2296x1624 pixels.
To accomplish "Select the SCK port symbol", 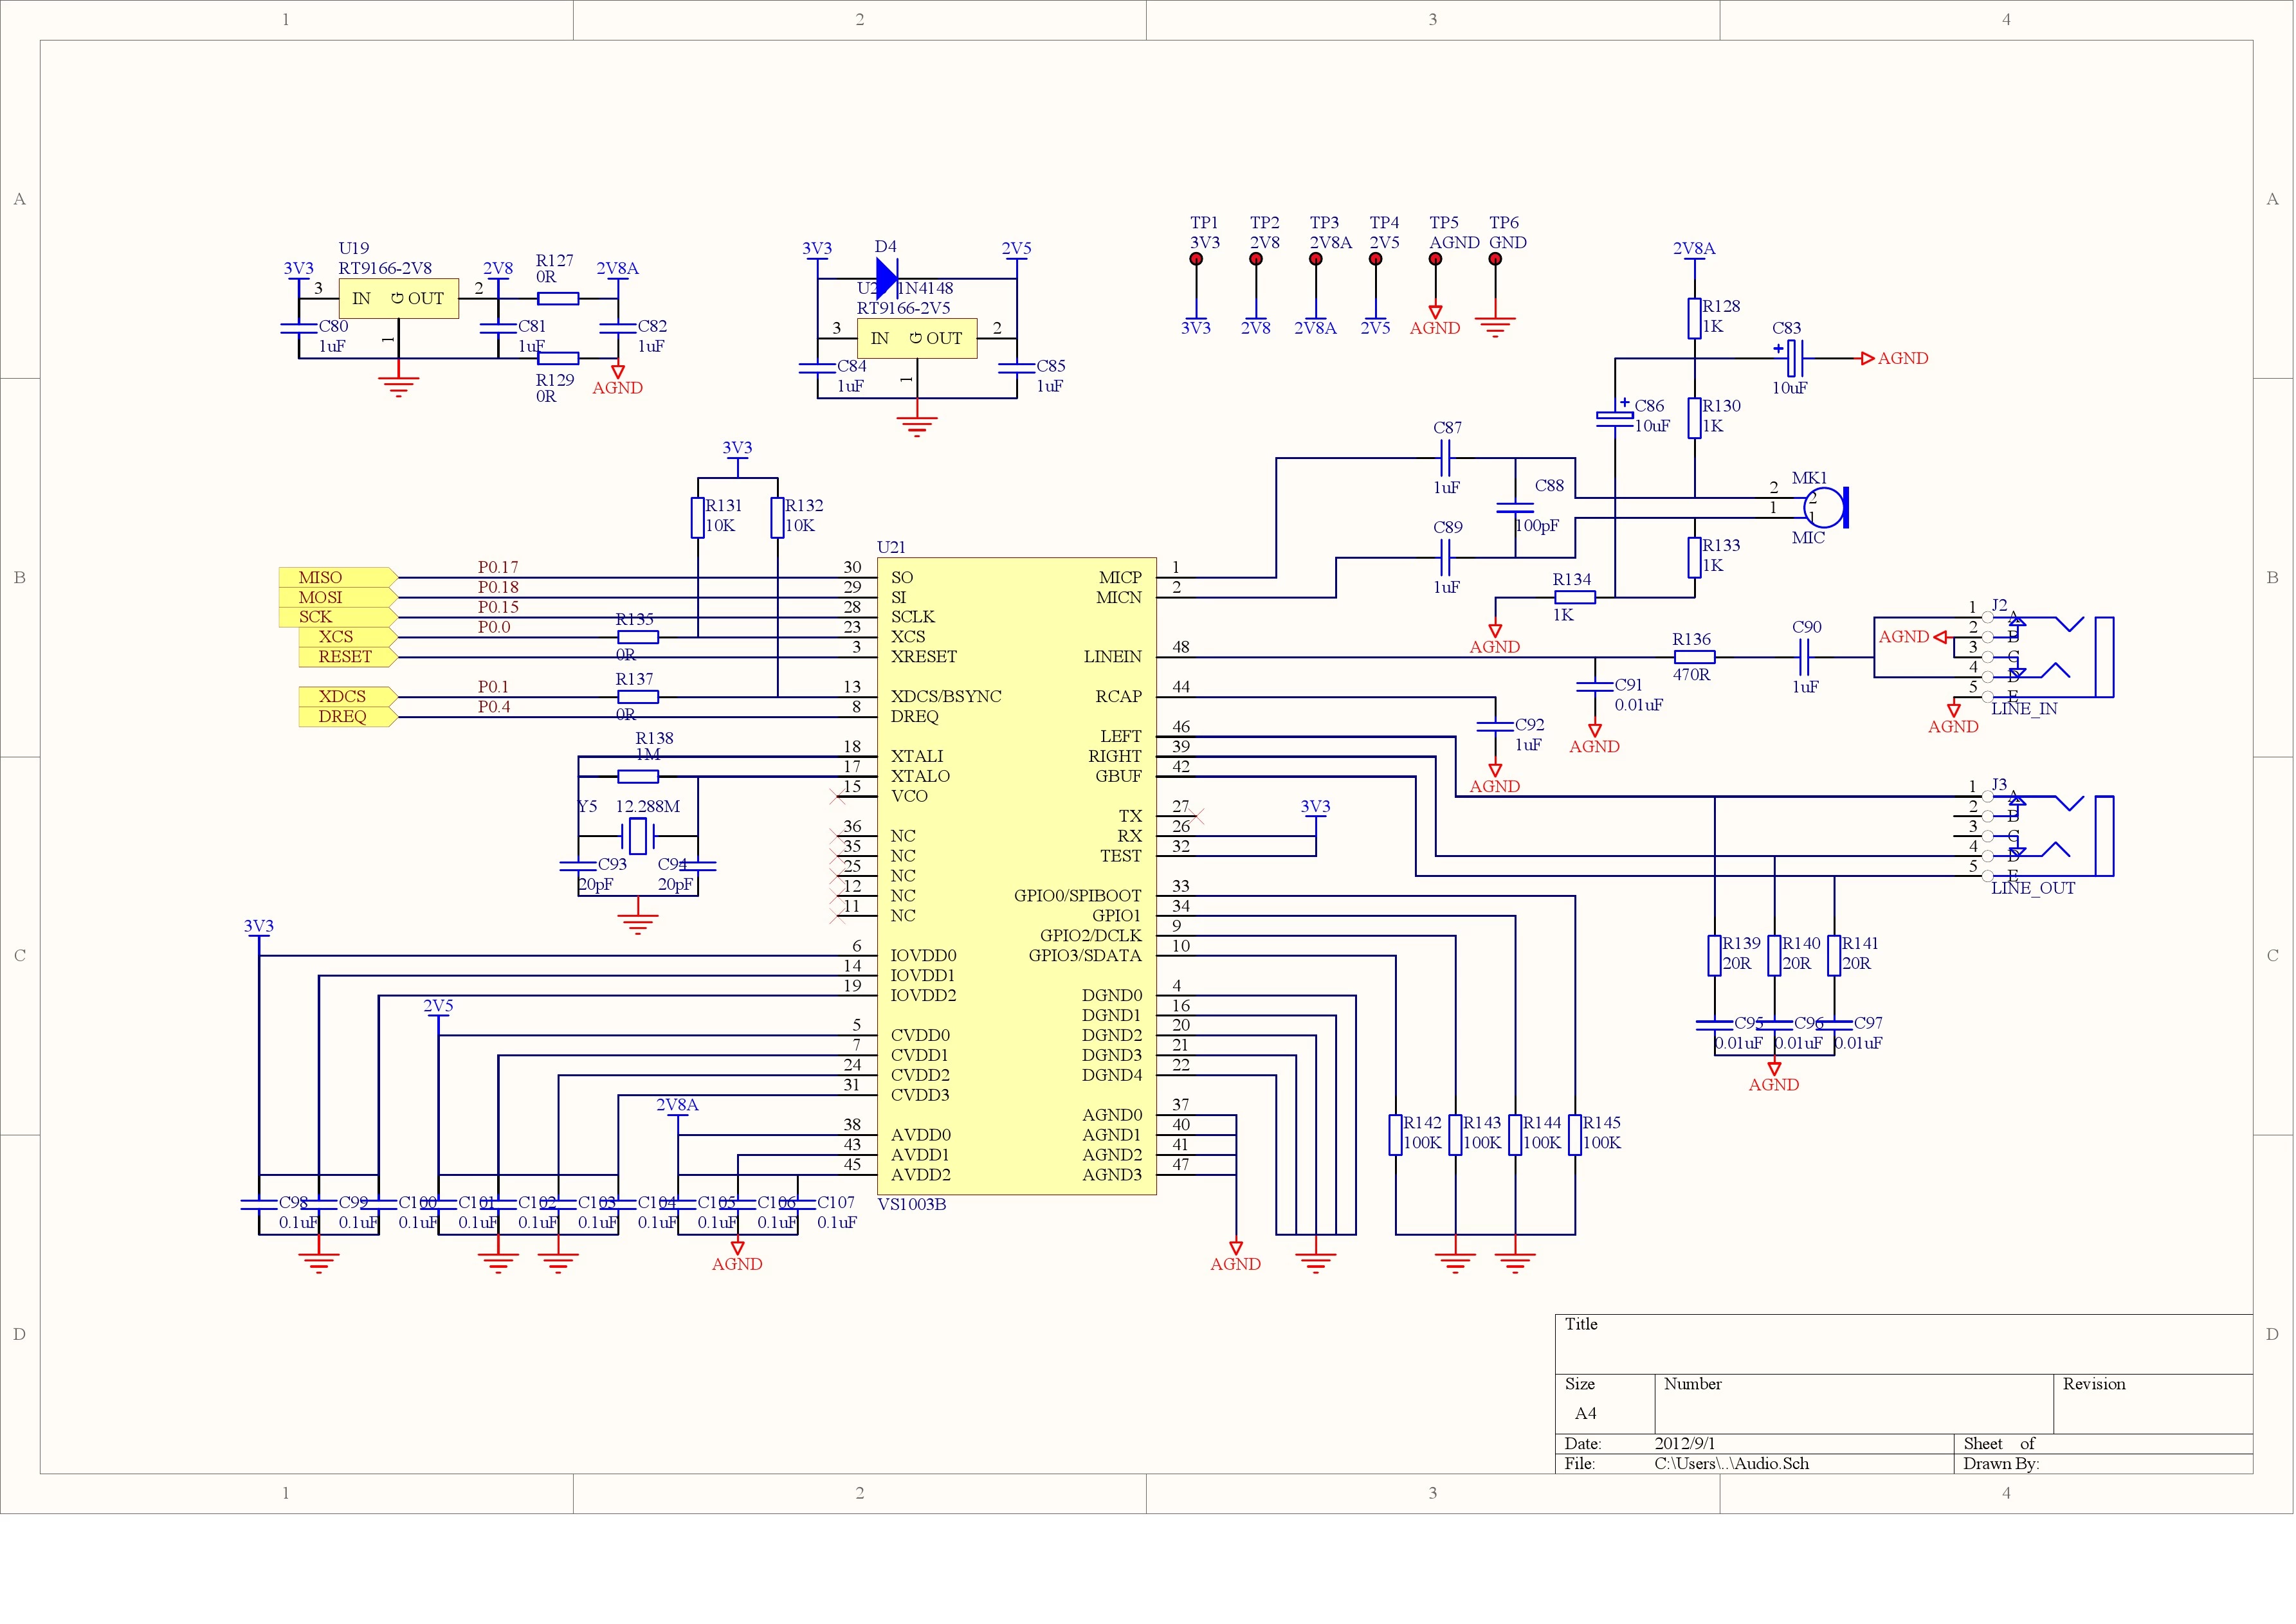I will 338,617.
